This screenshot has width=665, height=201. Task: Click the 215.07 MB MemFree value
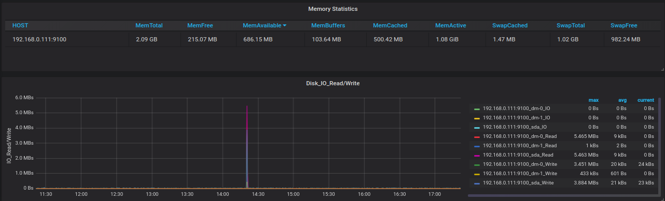(202, 39)
